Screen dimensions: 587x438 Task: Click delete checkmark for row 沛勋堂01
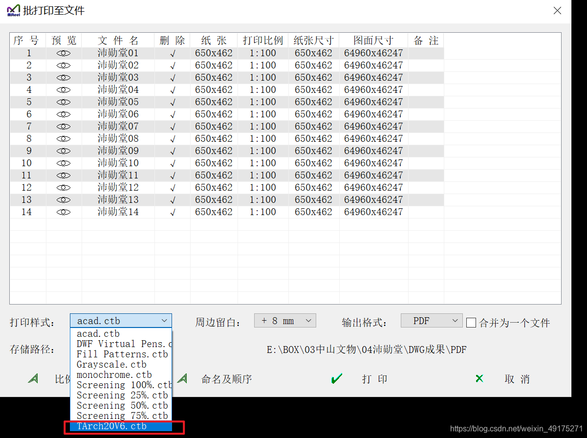point(173,54)
